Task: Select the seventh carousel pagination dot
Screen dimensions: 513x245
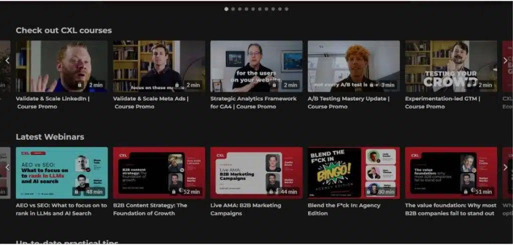Action: 267,9
